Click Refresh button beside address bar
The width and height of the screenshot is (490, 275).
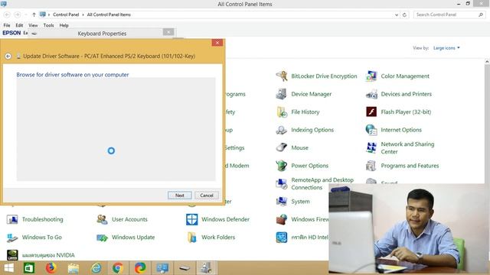404,15
